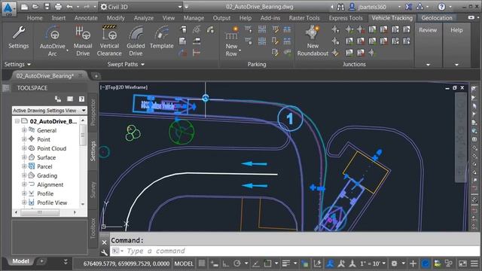Click the workspace switching gear in status bar

coord(394,263)
